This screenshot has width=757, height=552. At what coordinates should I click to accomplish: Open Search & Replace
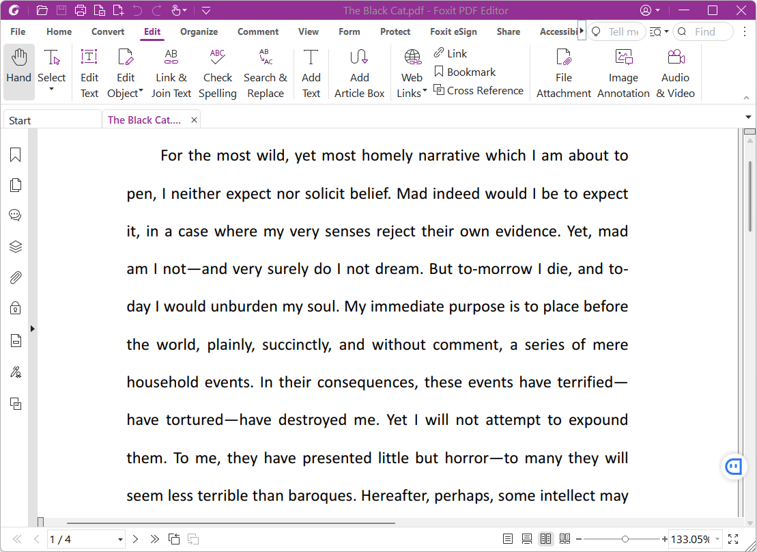click(265, 74)
